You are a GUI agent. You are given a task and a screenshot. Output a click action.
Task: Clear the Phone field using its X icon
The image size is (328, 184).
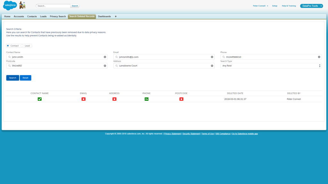[x=319, y=57]
